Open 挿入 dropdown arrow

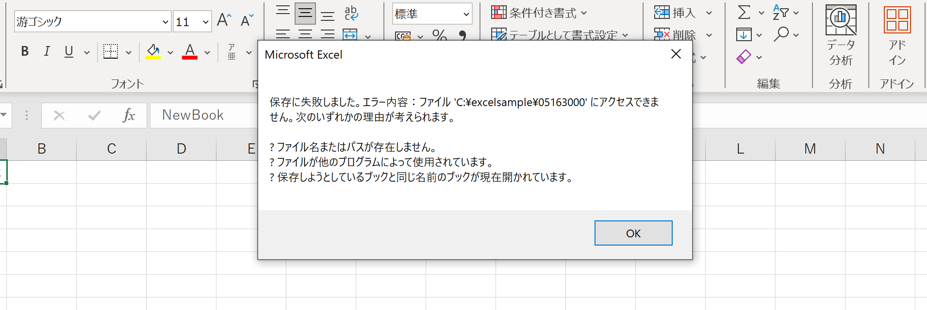709,13
